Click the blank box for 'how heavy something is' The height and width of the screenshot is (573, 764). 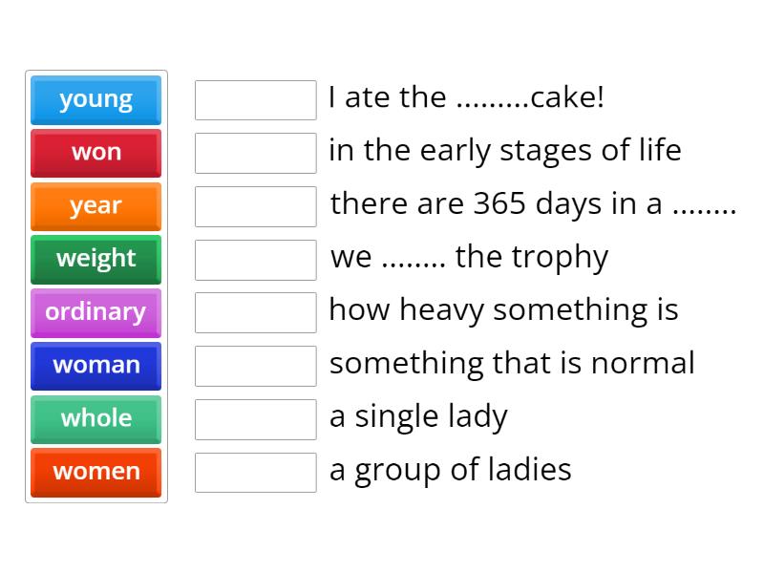point(255,312)
